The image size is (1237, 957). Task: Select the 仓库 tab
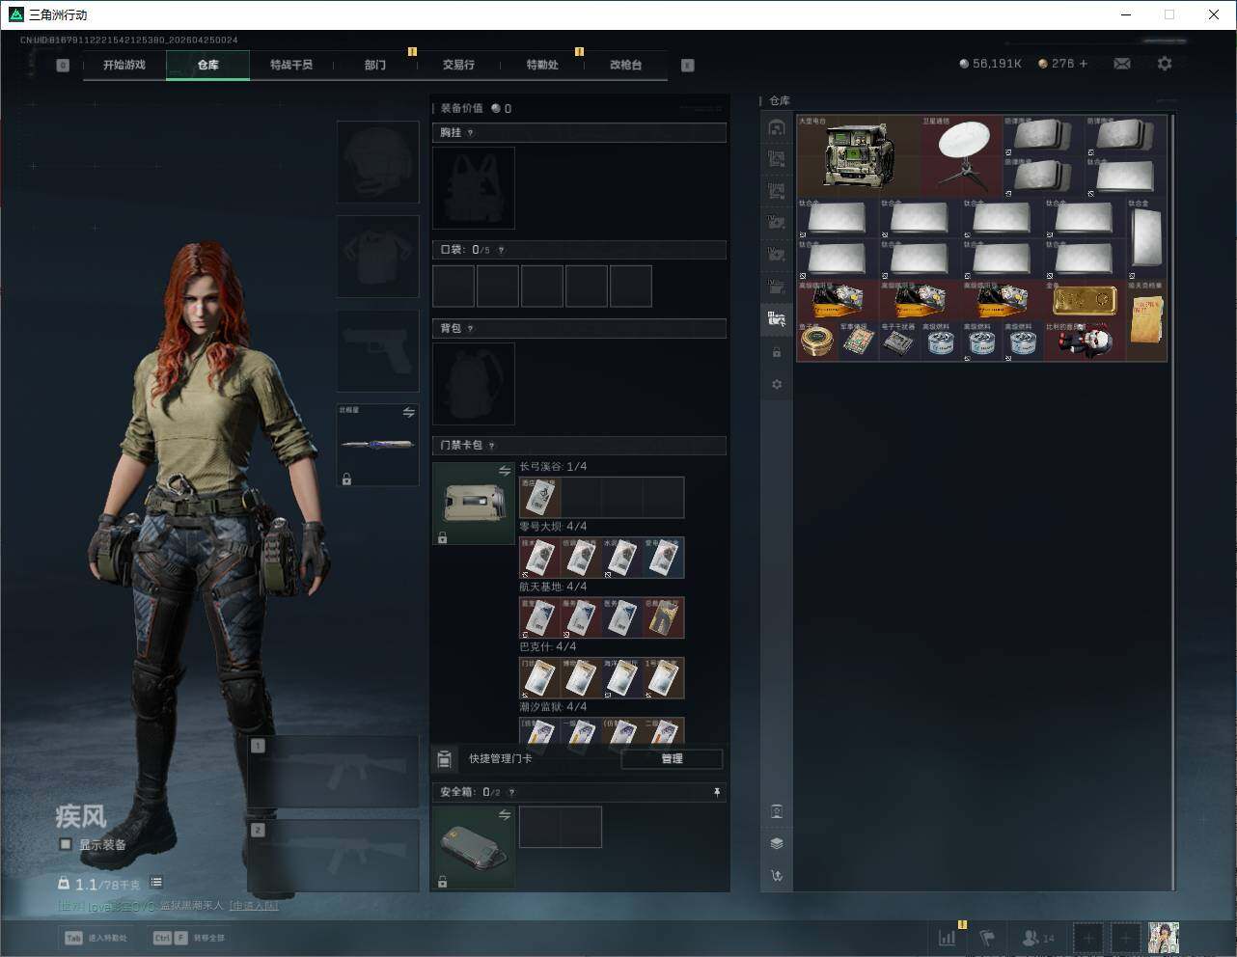[208, 65]
